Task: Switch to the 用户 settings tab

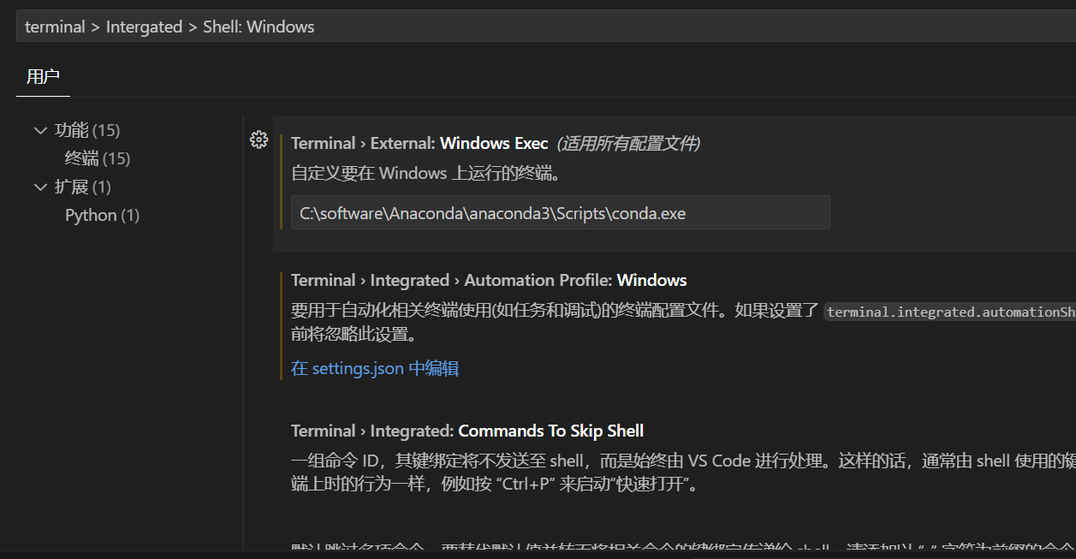Action: pos(43,77)
